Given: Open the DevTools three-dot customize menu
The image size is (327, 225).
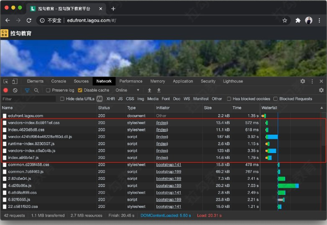Looking at the screenshot, I should pos(312,81).
